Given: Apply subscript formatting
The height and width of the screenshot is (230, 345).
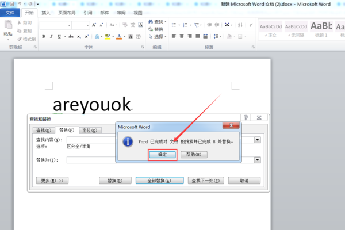Looking at the screenshot, I should coord(79,37).
